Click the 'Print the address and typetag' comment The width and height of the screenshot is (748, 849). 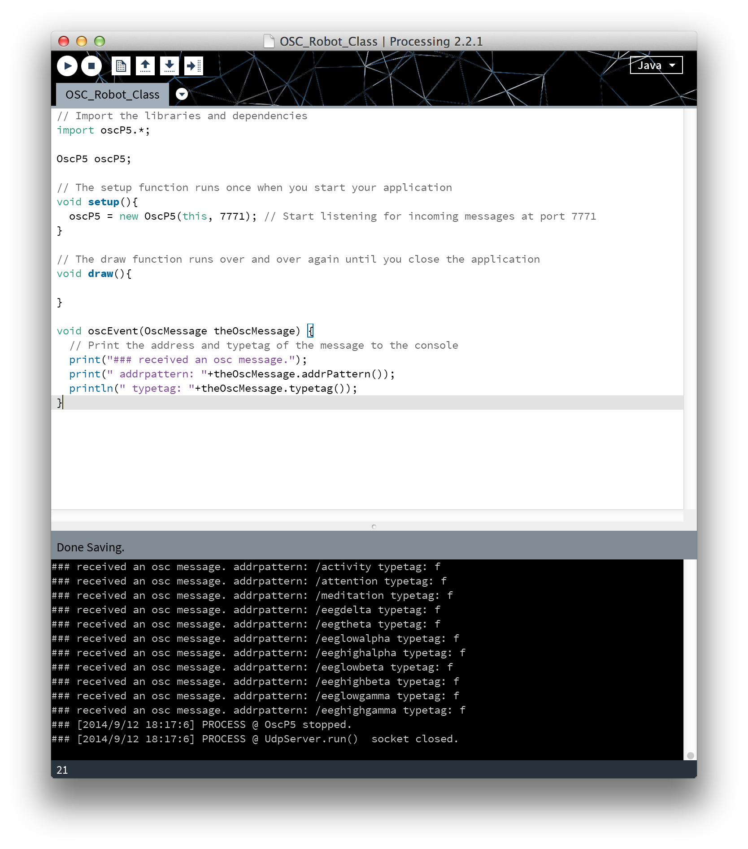coord(264,346)
